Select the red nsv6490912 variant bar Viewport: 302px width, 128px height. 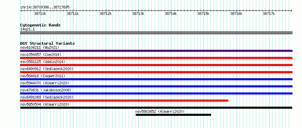coord(156,72)
